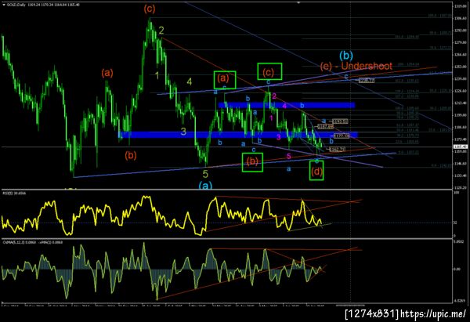Click the magenta wave 4 label
Viewport: 470px width, 322px height.
284,106
